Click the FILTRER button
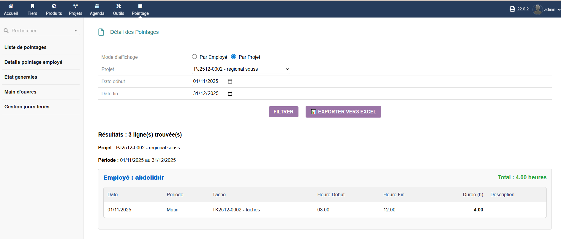 [x=283, y=112]
